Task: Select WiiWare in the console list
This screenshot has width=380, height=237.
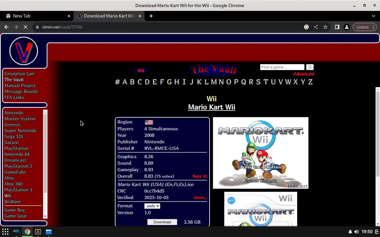Action: 12,202
